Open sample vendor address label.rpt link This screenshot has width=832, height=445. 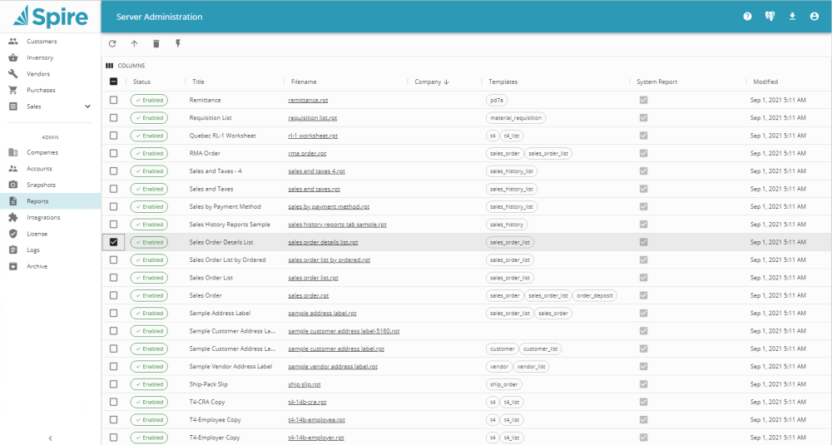tap(333, 367)
